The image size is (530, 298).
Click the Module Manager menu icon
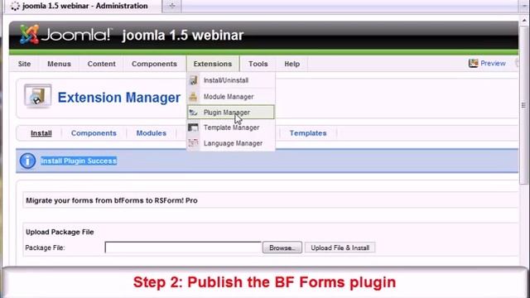[x=193, y=97]
